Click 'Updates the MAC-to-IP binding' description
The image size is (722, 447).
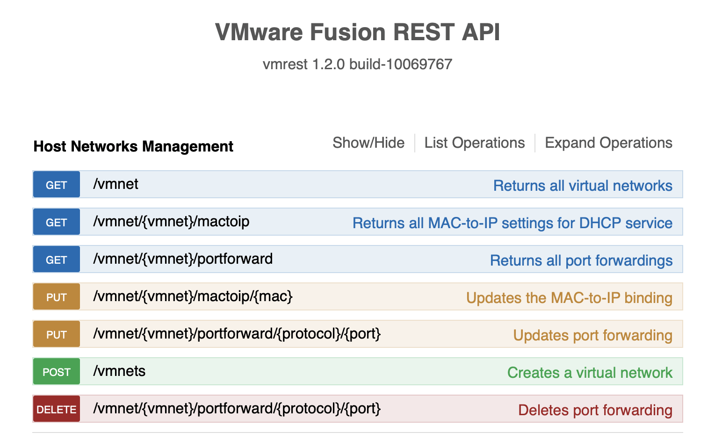(x=569, y=298)
